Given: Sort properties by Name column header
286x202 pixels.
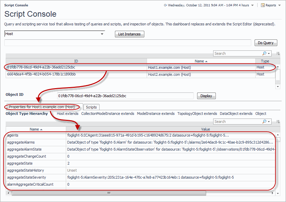Looking at the screenshot, I should point(36,129).
